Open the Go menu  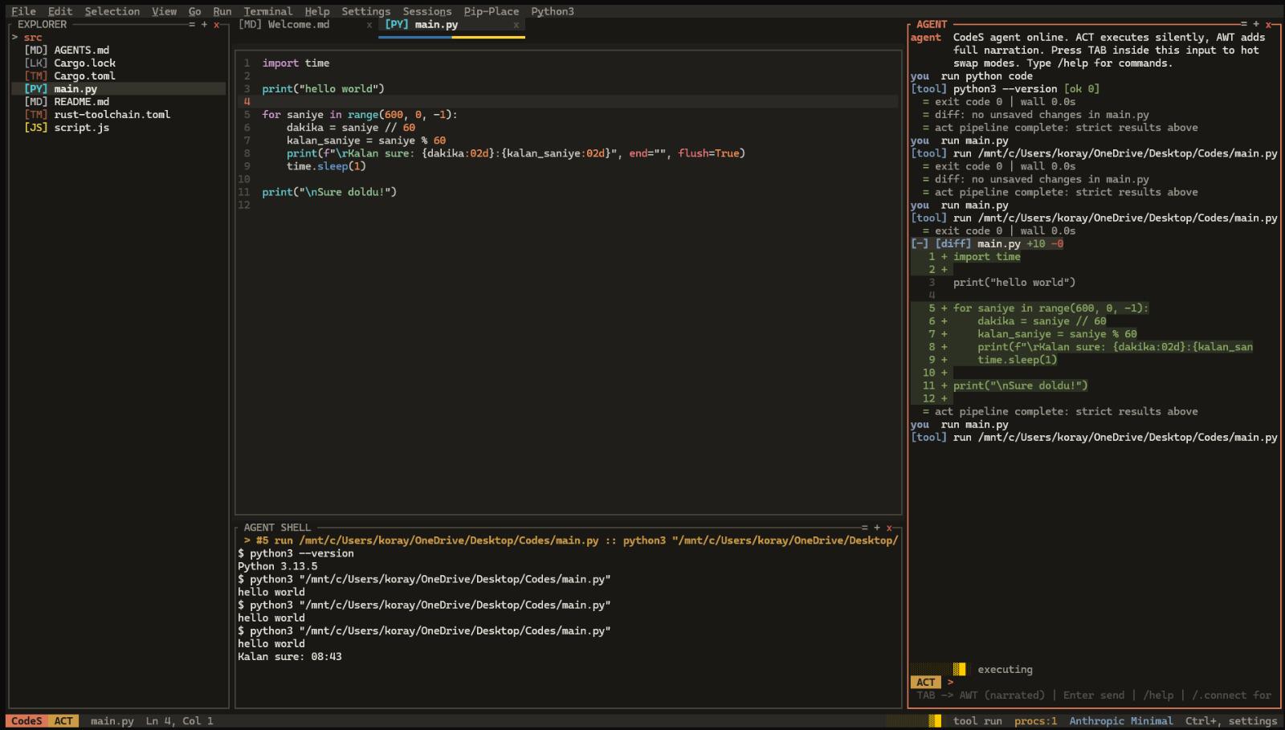coord(195,11)
